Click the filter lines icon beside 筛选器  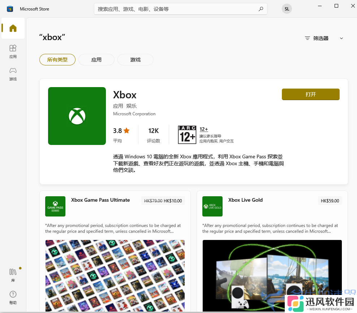[x=307, y=38]
